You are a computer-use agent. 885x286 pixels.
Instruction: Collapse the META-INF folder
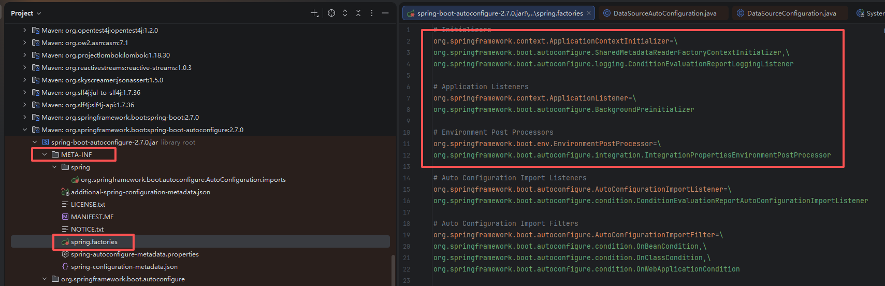click(45, 154)
